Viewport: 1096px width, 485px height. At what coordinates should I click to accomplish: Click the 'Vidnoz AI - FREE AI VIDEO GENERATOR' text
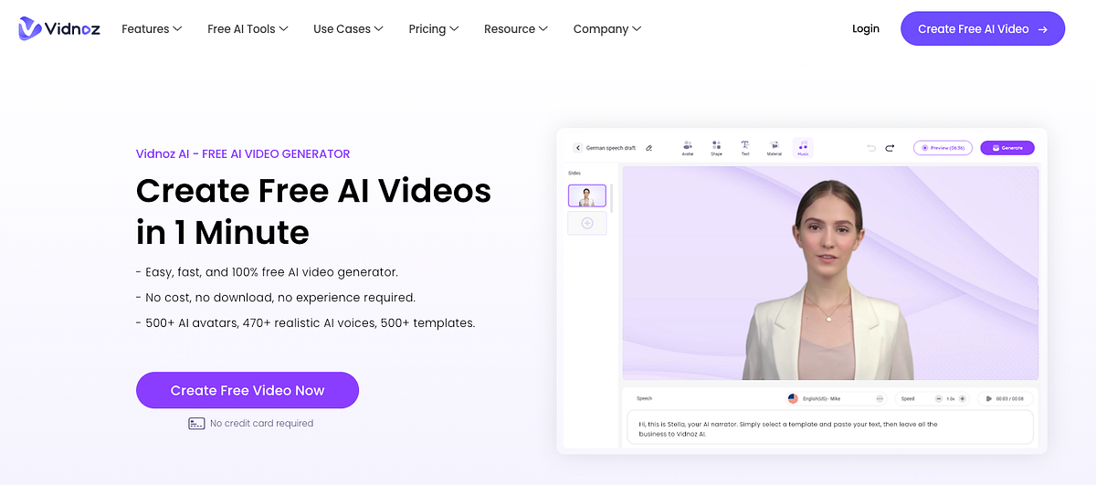243,153
